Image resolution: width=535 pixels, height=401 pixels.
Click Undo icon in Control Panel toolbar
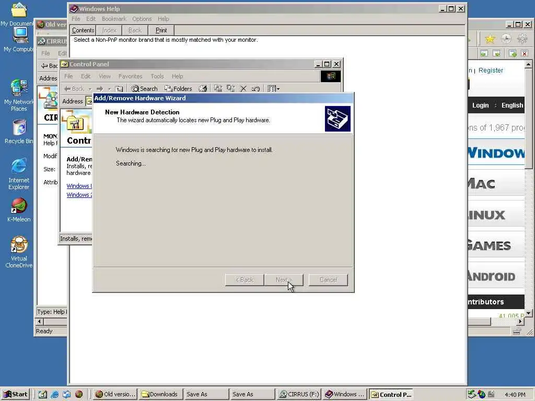(x=255, y=89)
